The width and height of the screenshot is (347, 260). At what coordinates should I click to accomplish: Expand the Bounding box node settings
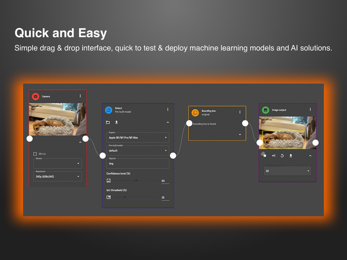[x=240, y=134]
